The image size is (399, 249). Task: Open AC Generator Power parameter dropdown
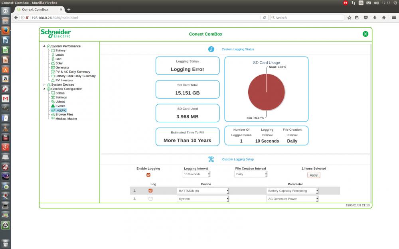coord(292,199)
